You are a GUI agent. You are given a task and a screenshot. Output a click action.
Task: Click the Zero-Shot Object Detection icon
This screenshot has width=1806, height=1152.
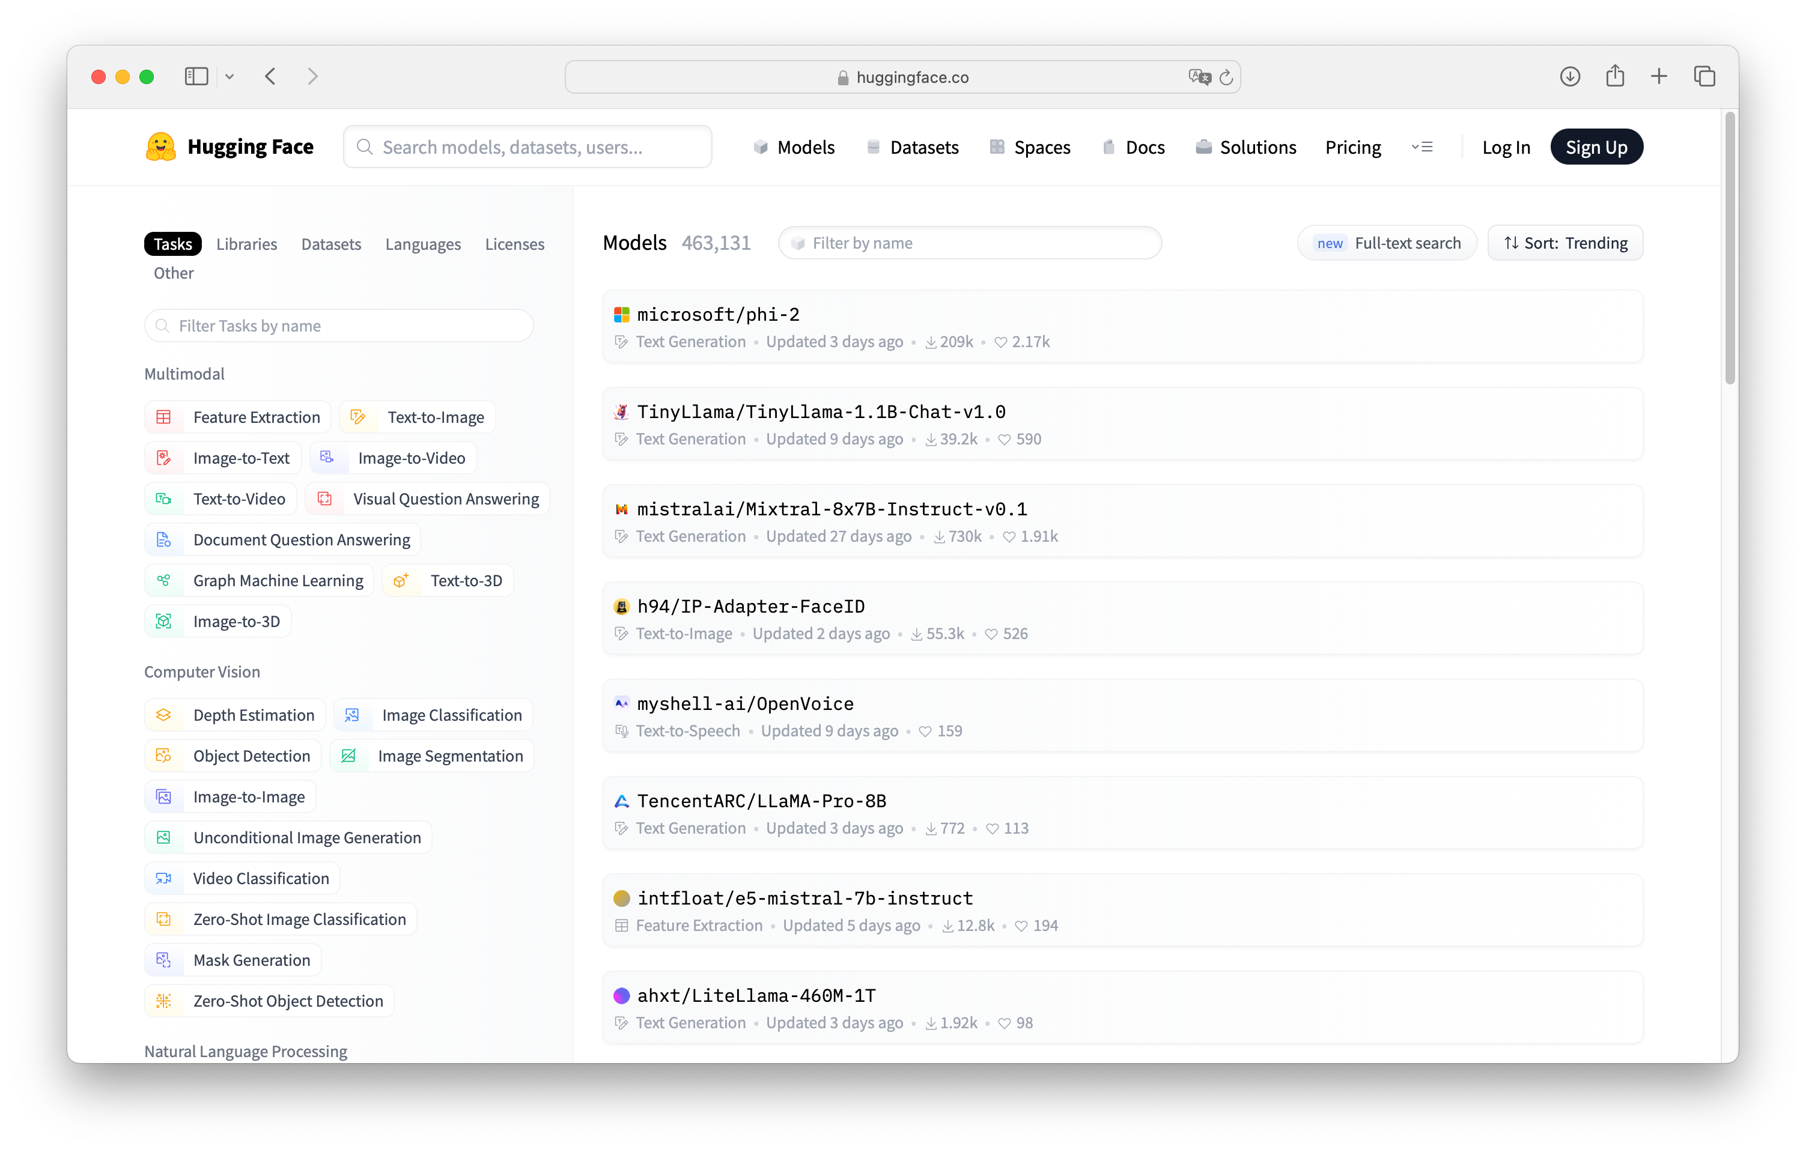point(165,1001)
